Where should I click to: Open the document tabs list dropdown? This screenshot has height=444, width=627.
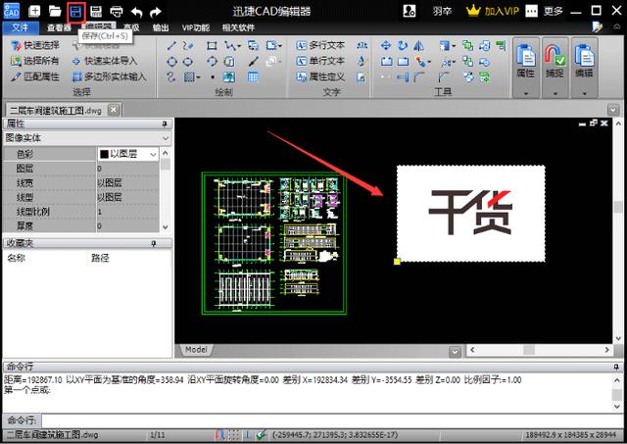(x=612, y=109)
